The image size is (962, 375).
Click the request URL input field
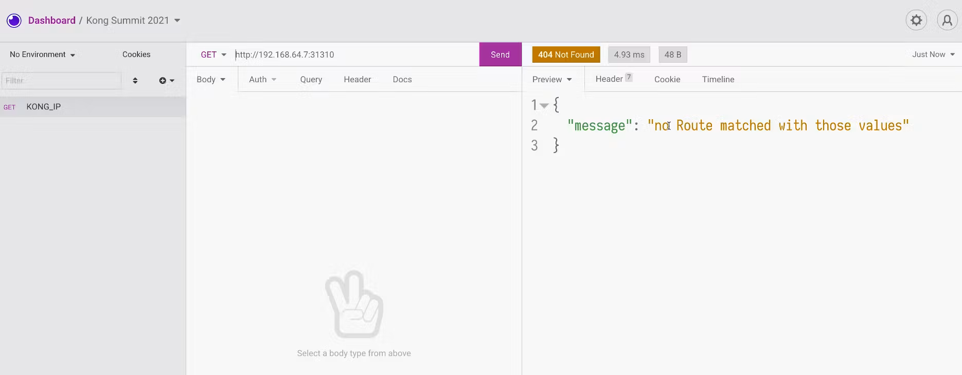click(x=355, y=55)
